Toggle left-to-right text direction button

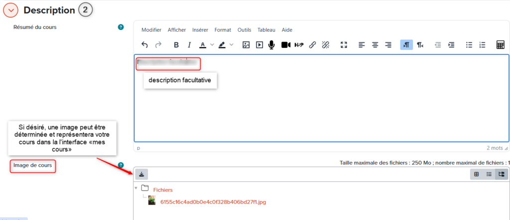[x=406, y=45]
